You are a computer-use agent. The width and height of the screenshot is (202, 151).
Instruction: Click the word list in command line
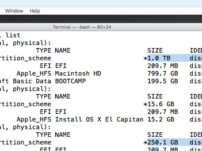[x=13, y=35]
